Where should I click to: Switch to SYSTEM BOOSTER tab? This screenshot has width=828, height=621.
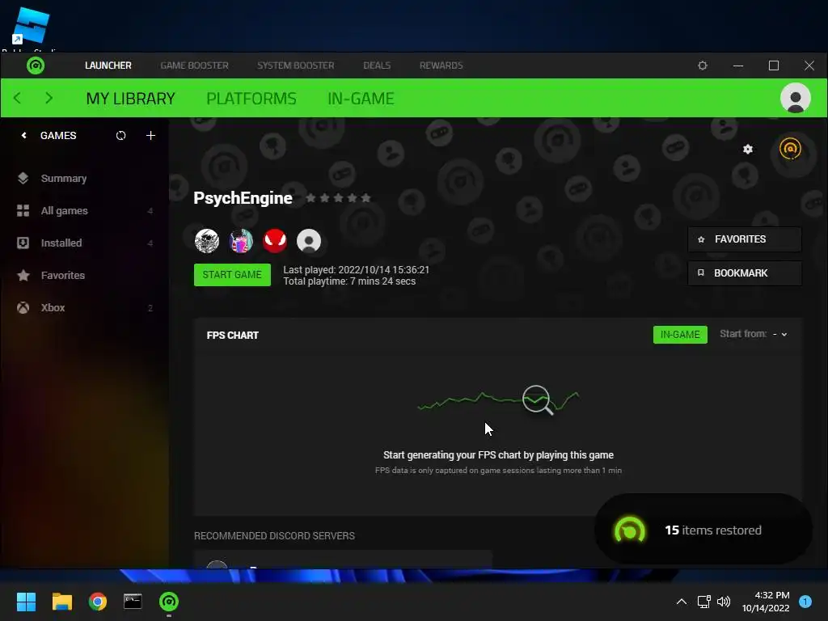[x=296, y=65]
